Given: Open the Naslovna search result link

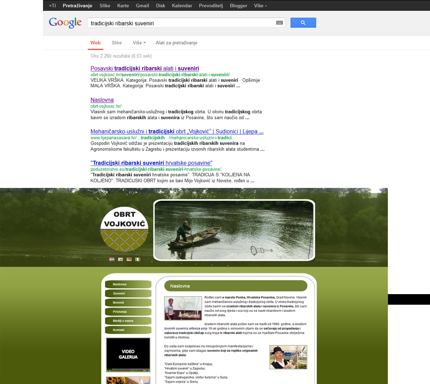Looking at the screenshot, I should tap(102, 100).
